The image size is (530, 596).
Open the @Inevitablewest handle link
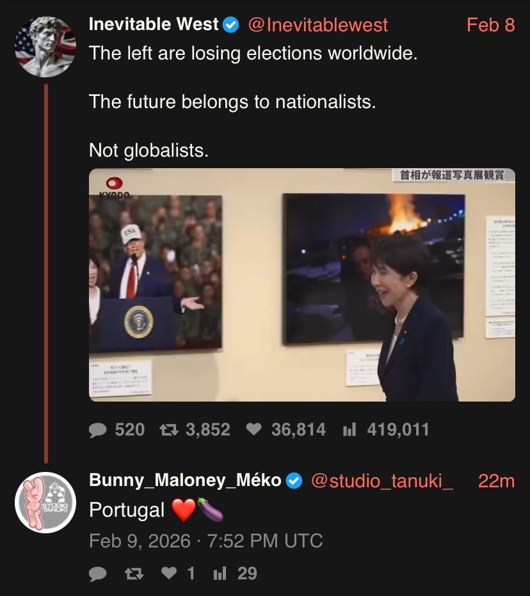click(317, 25)
